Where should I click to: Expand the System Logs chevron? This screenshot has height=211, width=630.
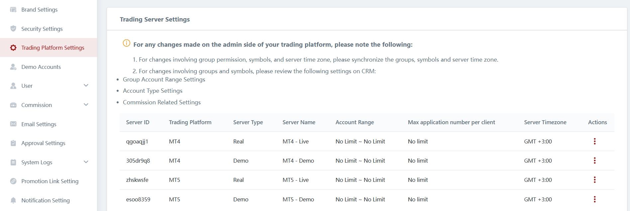(86, 162)
